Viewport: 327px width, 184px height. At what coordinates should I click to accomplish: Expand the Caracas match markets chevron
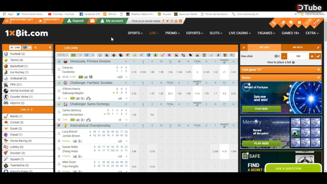pos(126,77)
